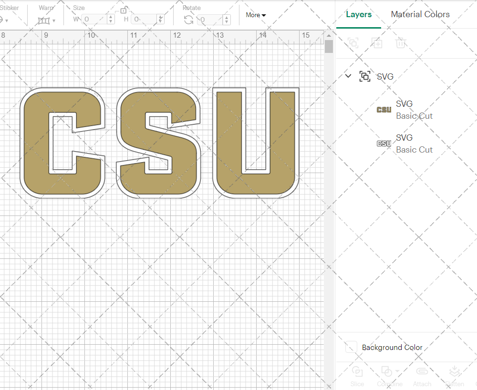Click the Warp grid icon

[44, 21]
